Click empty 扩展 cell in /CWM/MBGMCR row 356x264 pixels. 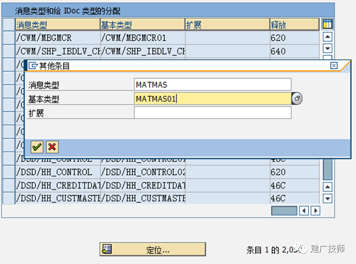228,38
